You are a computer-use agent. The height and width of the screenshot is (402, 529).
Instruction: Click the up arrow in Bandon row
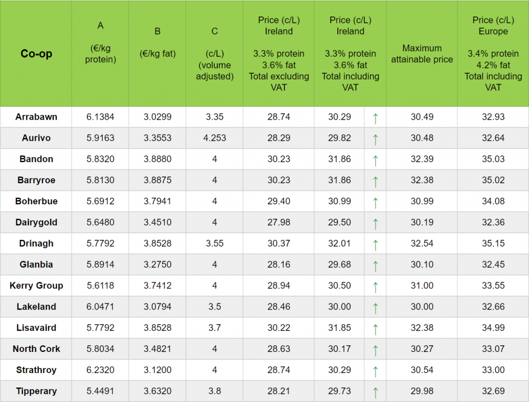[376, 160]
